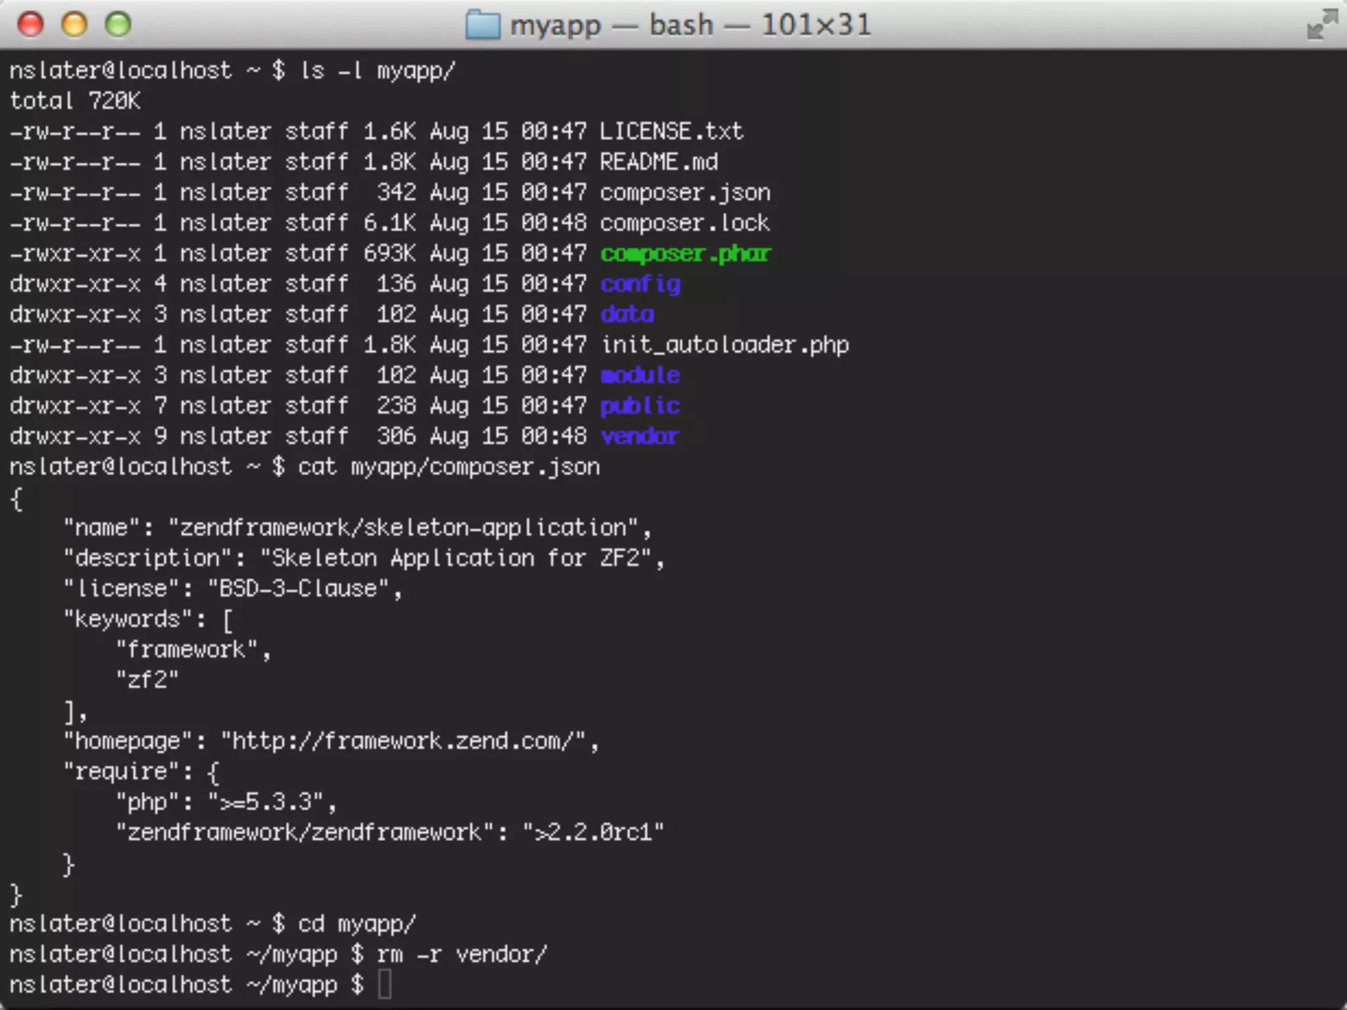The width and height of the screenshot is (1347, 1010).
Task: Click the green zoom window button
Action: pos(118,25)
